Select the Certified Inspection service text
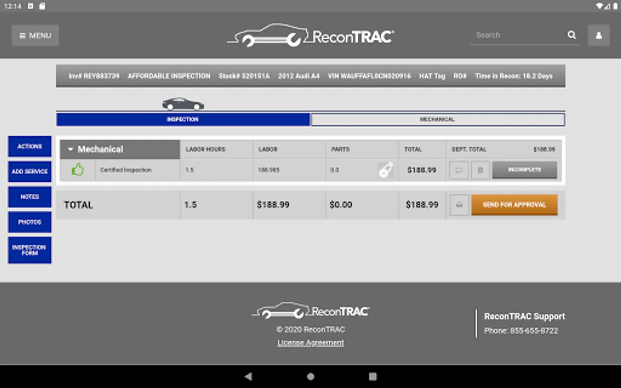Viewport: 621px width, 388px height. click(x=126, y=170)
